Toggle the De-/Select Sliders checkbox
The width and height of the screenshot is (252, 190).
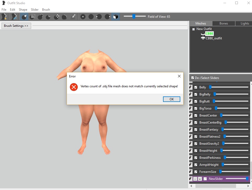[193, 78]
